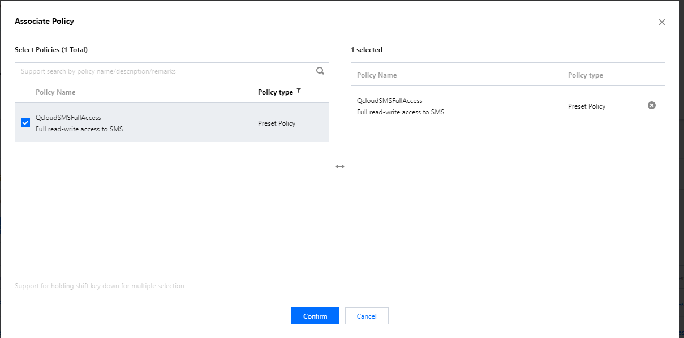
Task: Uncheck the QcloudSMSFullAccess policy checkbox
Action: 25,123
